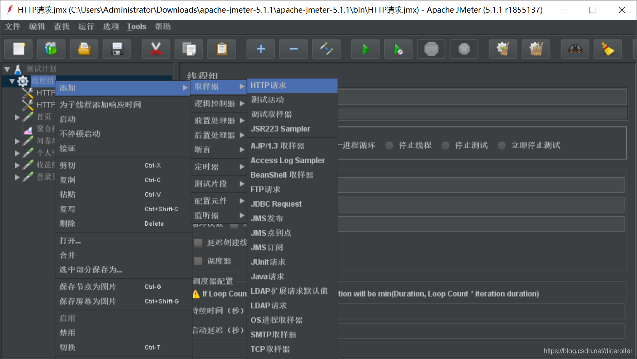Click 启动 in the context menu
Viewport: 637px width, 359px height.
tap(122, 120)
